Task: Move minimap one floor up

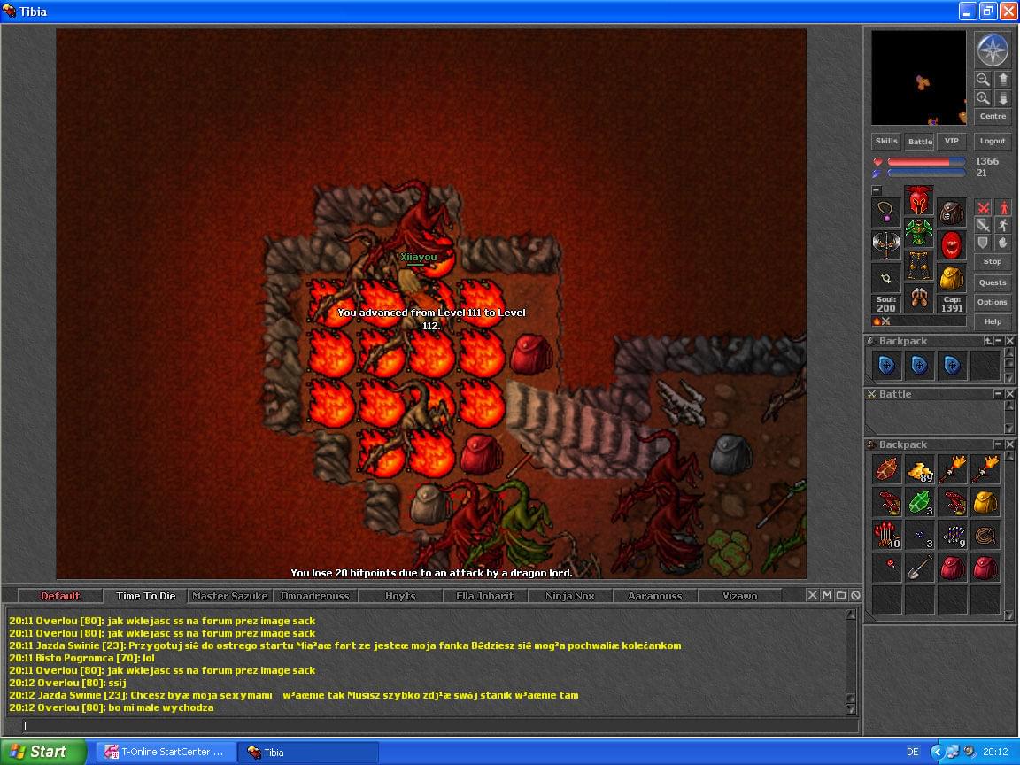Action: [x=1002, y=80]
